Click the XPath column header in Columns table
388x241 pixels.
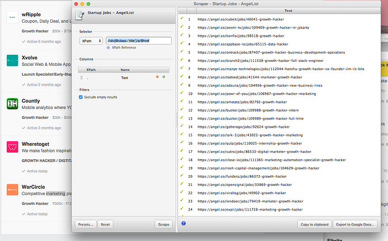[91, 70]
